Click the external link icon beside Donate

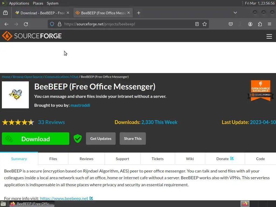point(232,158)
